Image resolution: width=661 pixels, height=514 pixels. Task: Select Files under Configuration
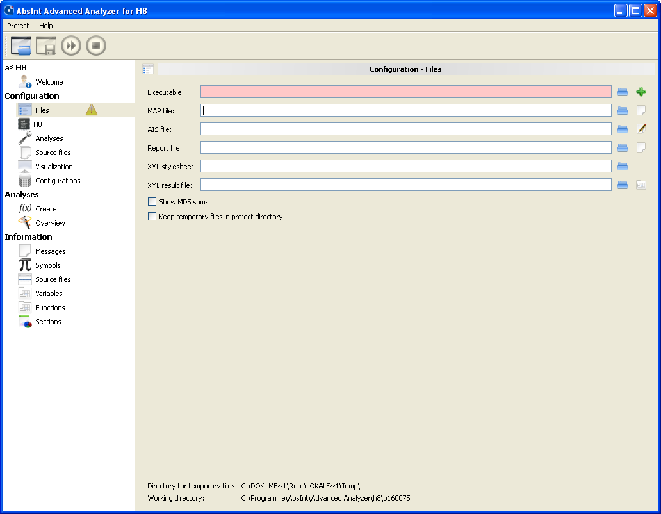coord(42,110)
